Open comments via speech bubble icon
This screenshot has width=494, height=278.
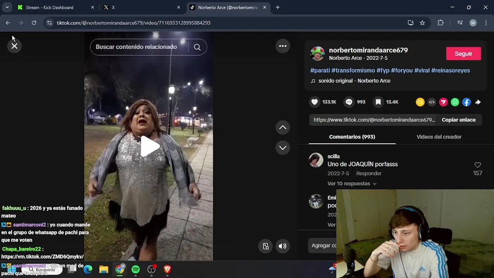point(349,102)
